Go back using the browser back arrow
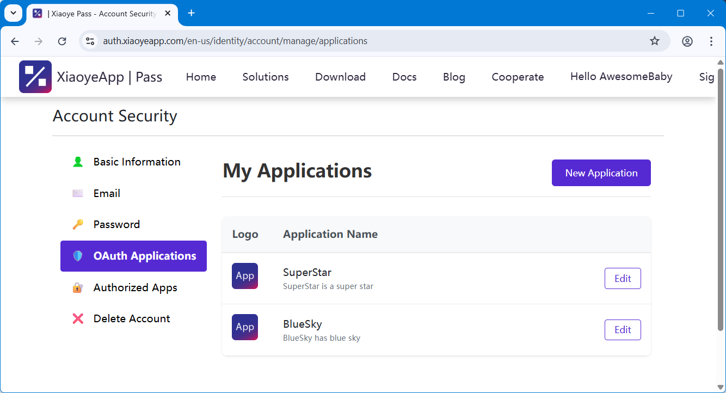 point(15,41)
